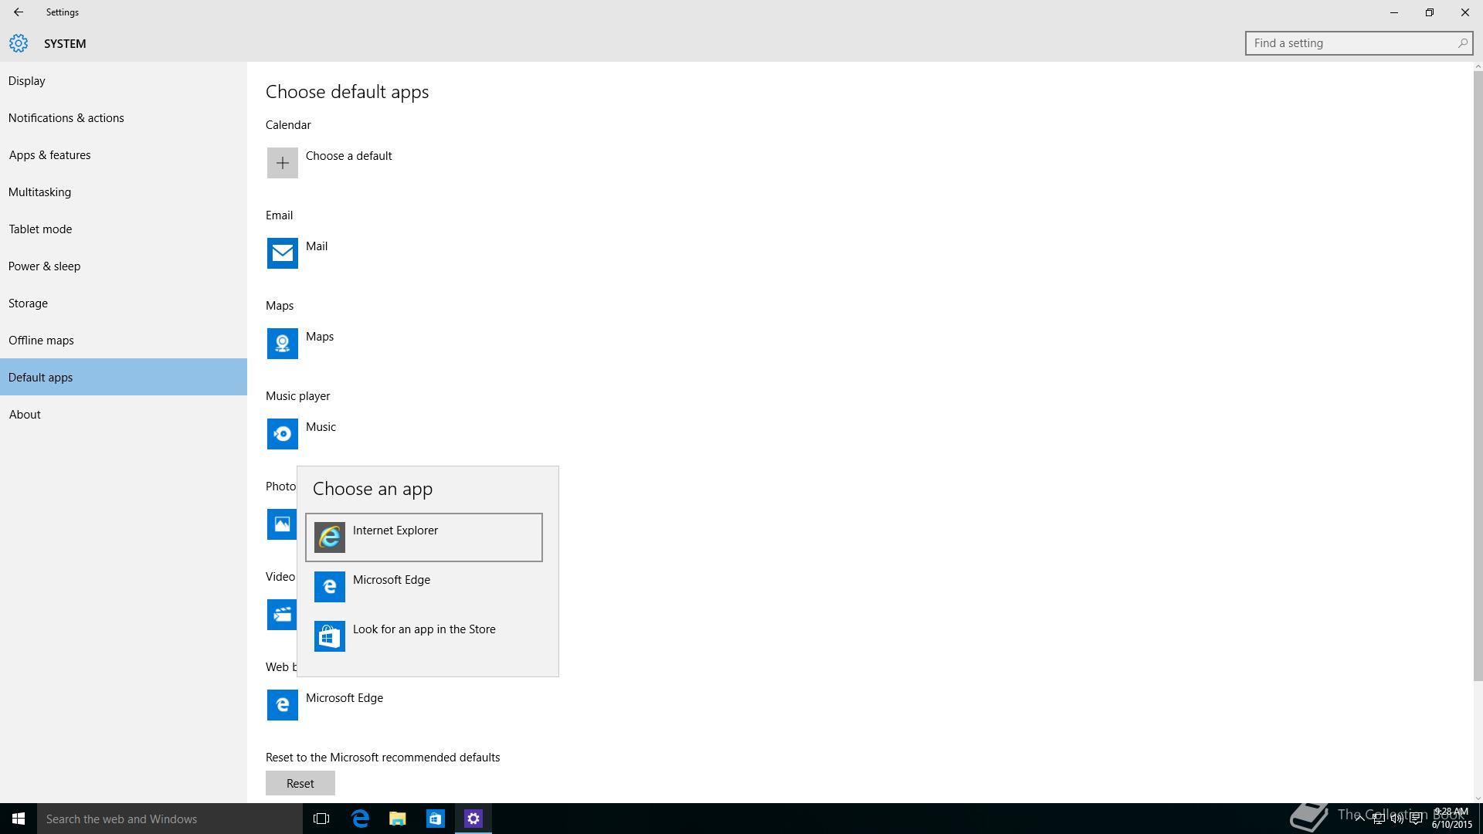Click Choose a default for Calendar

348,156
